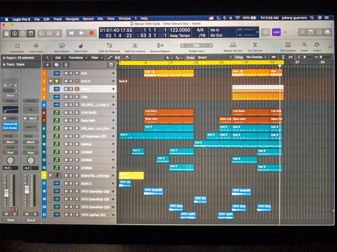Open the File menu
This screenshot has width=337, height=252.
click(x=37, y=19)
